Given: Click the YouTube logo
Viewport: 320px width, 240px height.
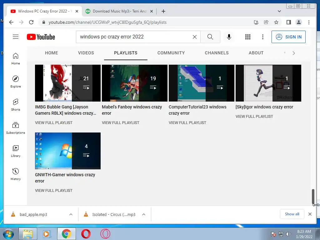Looking at the screenshot, I should [41, 37].
